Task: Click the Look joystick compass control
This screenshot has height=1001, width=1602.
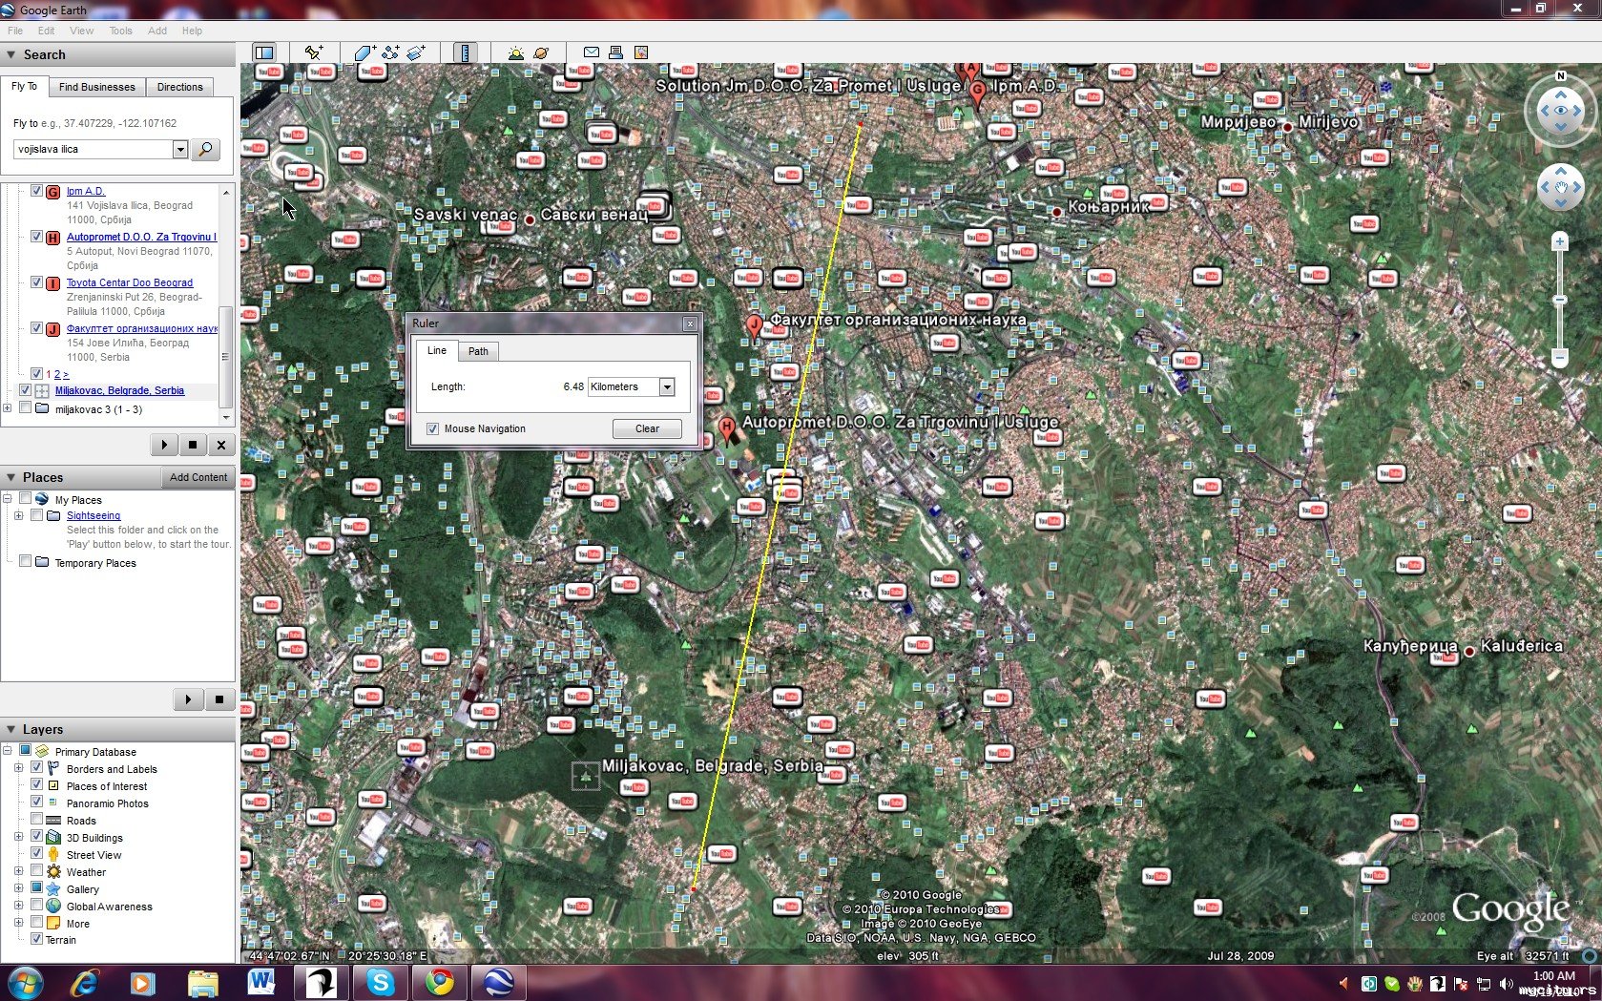Action: 1561,110
